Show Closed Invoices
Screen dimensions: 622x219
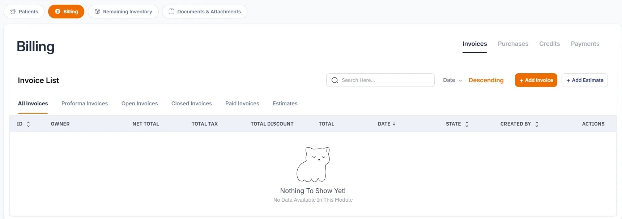[192, 104]
